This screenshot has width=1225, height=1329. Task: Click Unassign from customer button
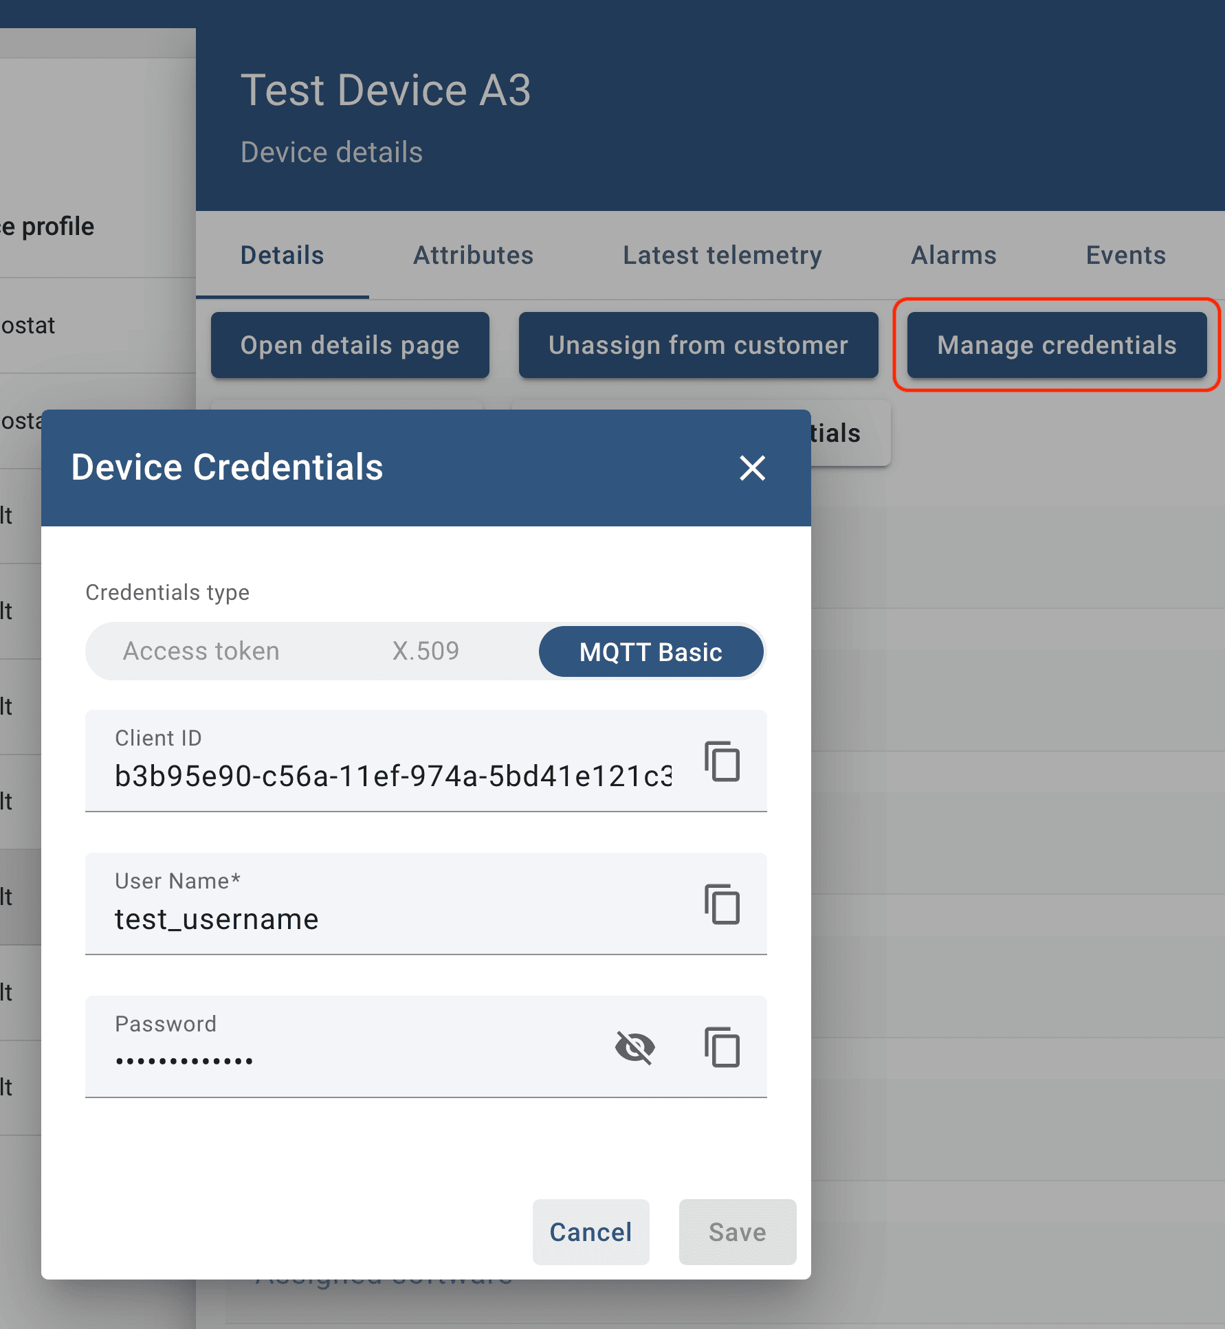pos(698,345)
